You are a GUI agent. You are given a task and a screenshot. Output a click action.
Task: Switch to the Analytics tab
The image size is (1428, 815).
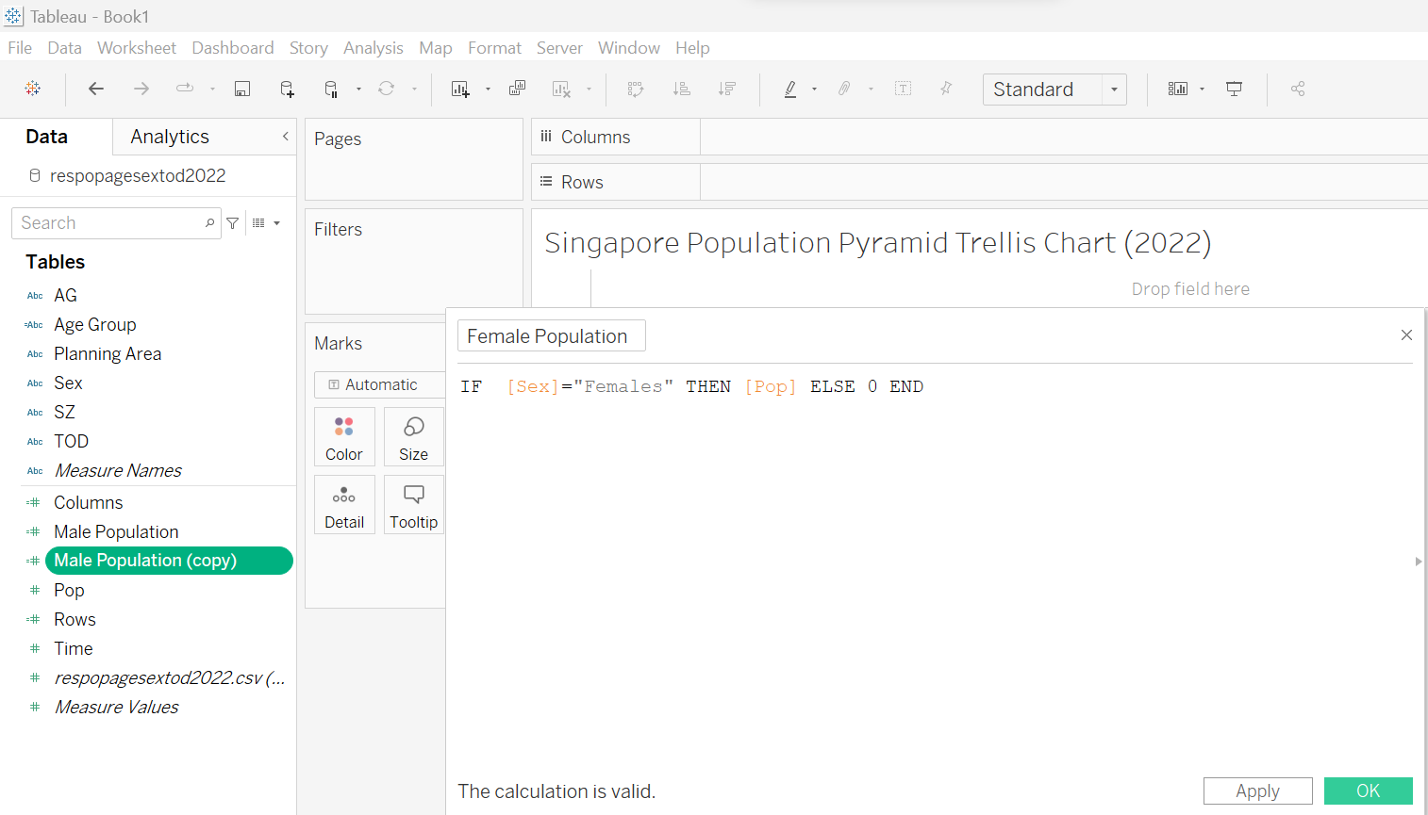[170, 137]
